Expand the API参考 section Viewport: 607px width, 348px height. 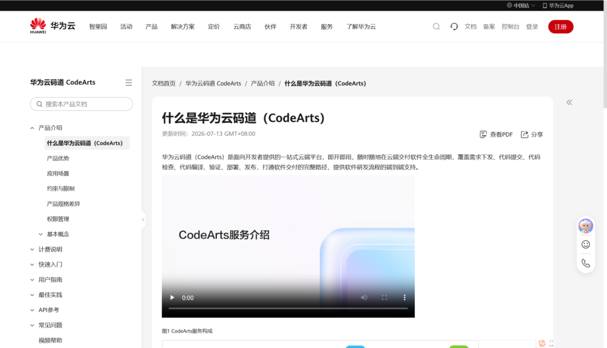[32, 310]
